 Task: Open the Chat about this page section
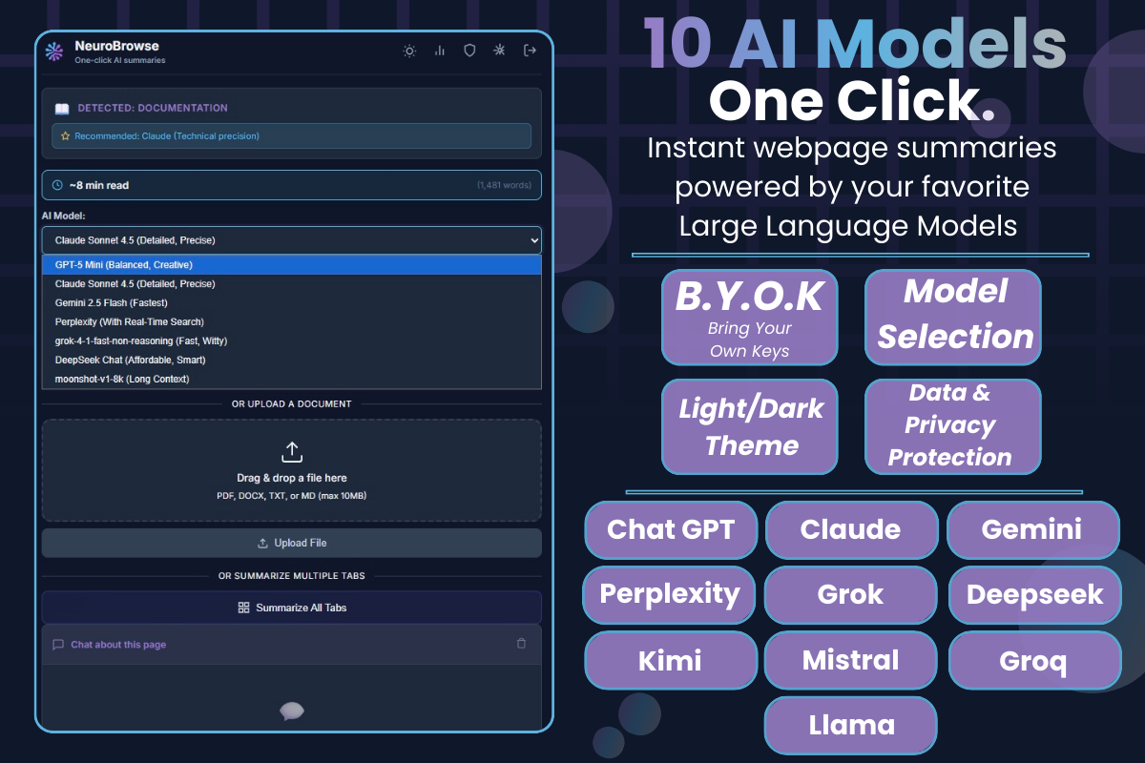point(122,643)
